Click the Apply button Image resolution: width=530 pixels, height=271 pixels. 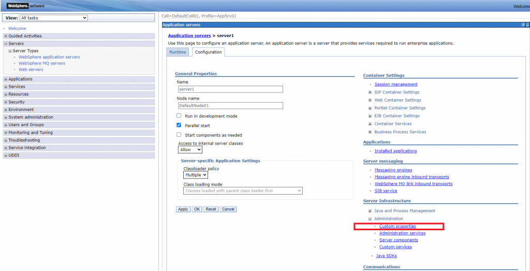point(183,209)
